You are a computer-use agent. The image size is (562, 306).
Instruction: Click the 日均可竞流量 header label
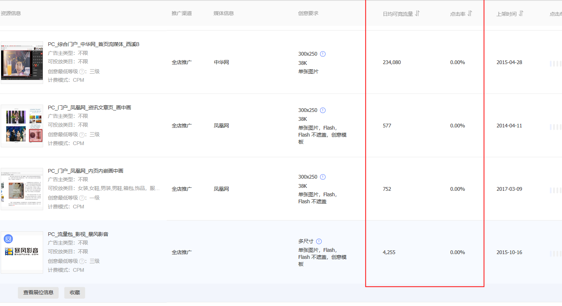click(x=398, y=14)
